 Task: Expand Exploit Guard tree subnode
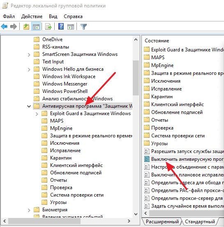pyautogui.click(x=37, y=114)
